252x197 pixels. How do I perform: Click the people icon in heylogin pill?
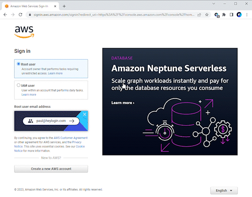point(31,121)
